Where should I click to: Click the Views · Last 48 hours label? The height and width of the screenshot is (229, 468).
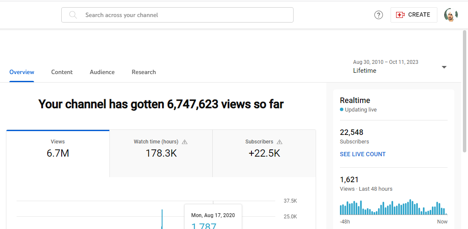[x=366, y=189]
